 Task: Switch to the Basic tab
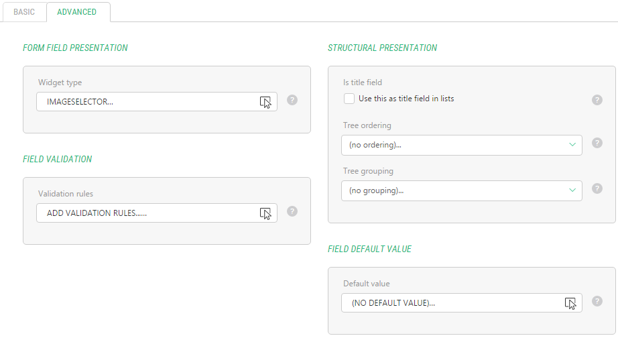click(x=24, y=12)
